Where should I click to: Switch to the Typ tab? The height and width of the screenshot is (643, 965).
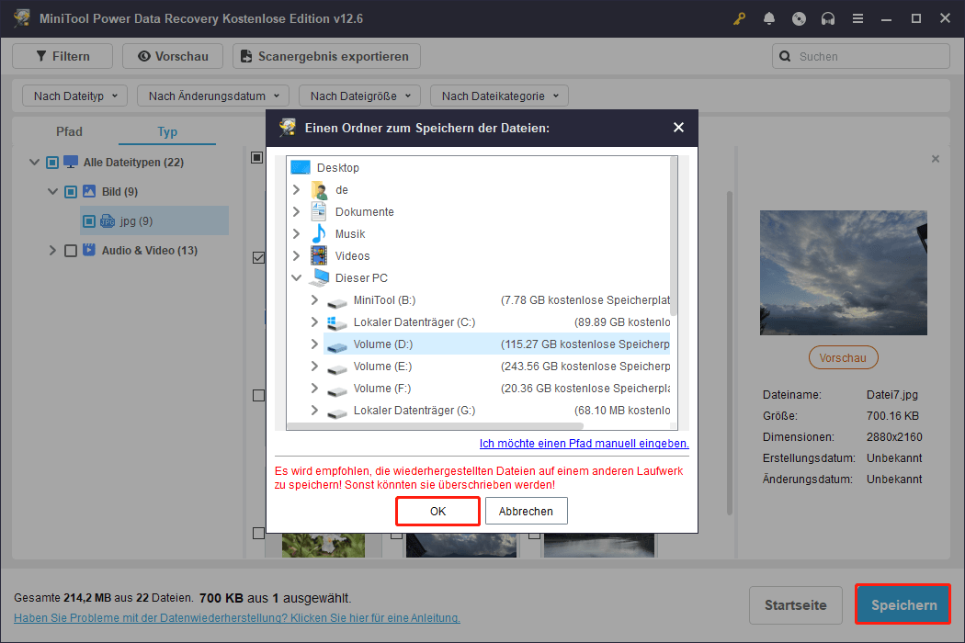167,131
